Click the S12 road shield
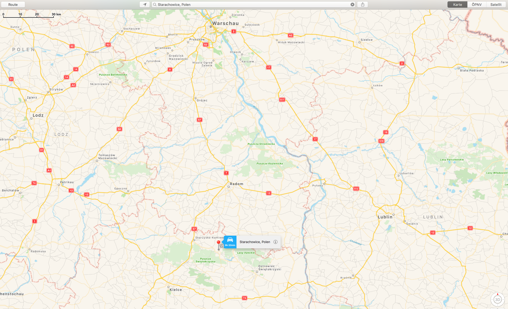This screenshot has width=508, height=309. point(356,189)
